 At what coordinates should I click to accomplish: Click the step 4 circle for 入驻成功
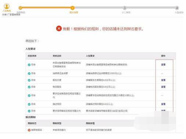pyautogui.click(x=177, y=8)
